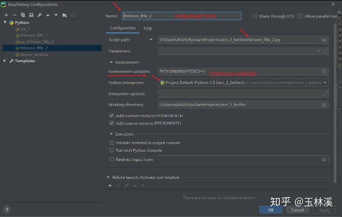Uncheck Add content roots to PYTHONPATH
The width and height of the screenshot is (342, 217).
click(x=111, y=116)
